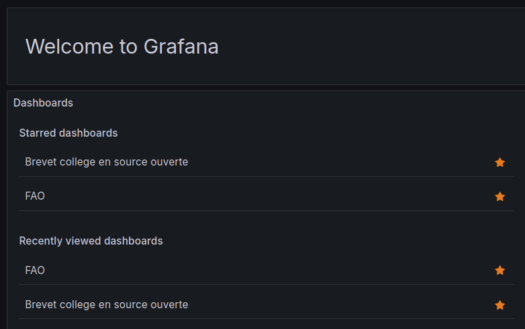The height and width of the screenshot is (329, 525).
Task: Unstar FAO in the Starred dashboards list
Action: click(x=499, y=196)
